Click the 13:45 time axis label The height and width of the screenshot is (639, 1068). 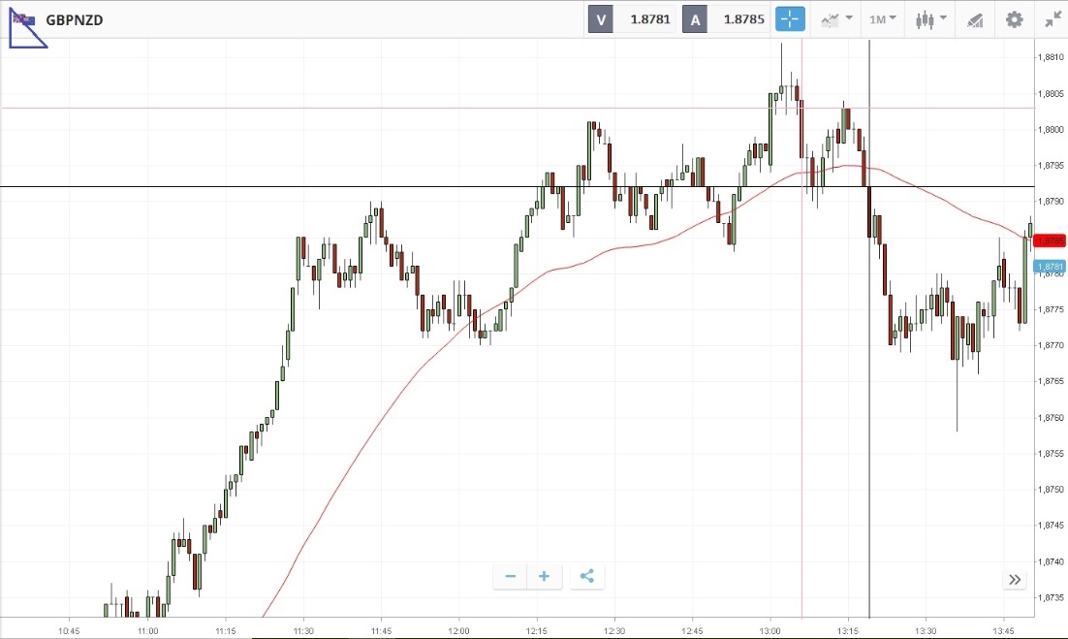pos(1004,631)
